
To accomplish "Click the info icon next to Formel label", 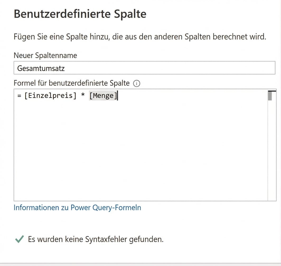I will (x=137, y=83).
